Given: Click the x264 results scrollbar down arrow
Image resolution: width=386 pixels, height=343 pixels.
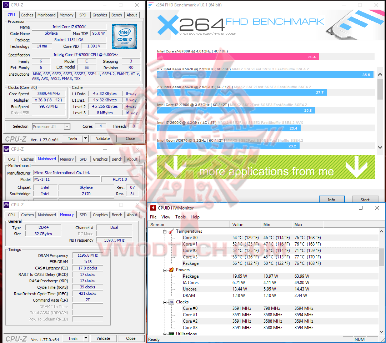Looking at the screenshot, I should coord(380,147).
